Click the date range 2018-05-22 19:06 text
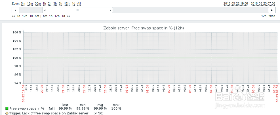Viewport: 280px width, 115px height. [235, 3]
